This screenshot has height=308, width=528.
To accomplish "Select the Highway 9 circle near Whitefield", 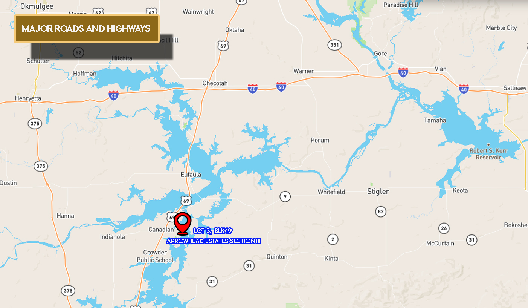I will click(x=285, y=196).
